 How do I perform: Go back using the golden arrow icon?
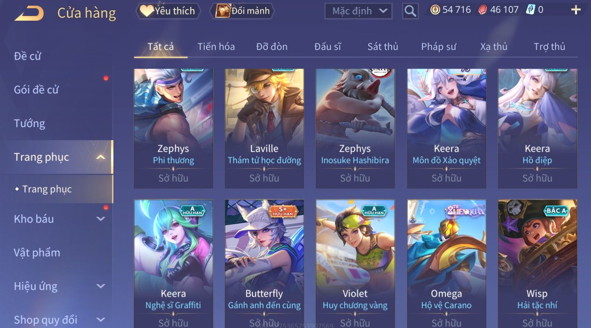click(29, 13)
